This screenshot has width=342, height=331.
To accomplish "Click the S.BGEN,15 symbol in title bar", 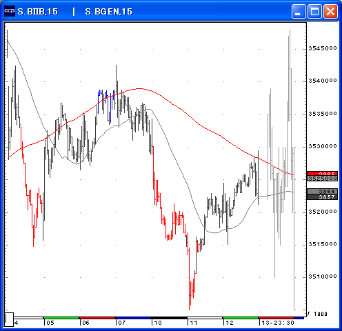I will 109,12.
